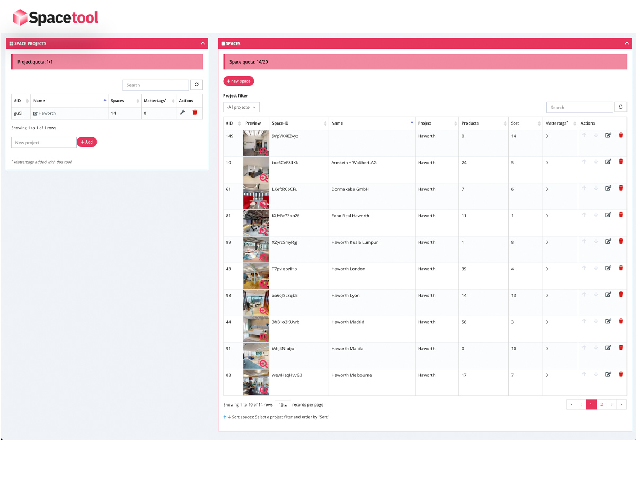The width and height of the screenshot is (636, 477).
Task: Open the All projects filter dropdown
Action: coord(241,107)
